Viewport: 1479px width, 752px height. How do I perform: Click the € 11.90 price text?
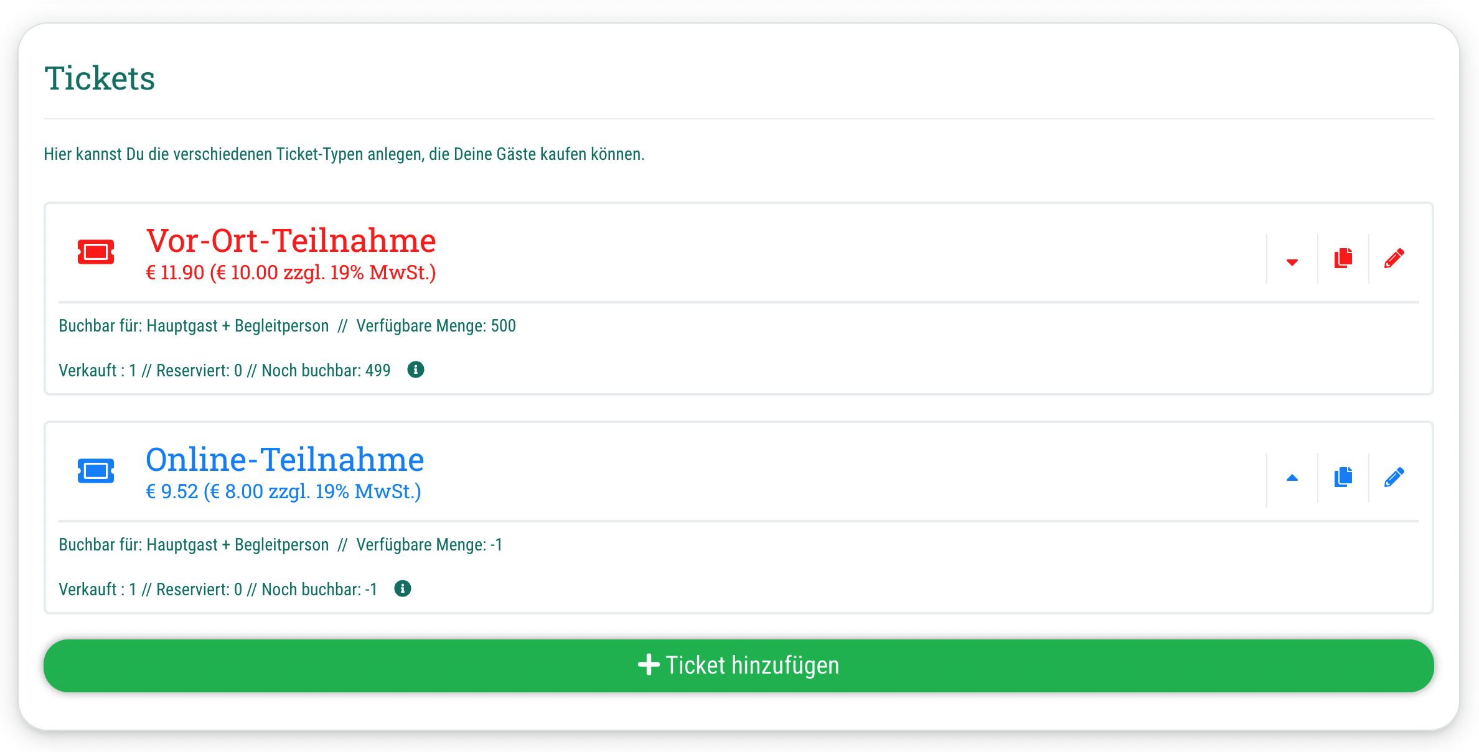[x=291, y=272]
